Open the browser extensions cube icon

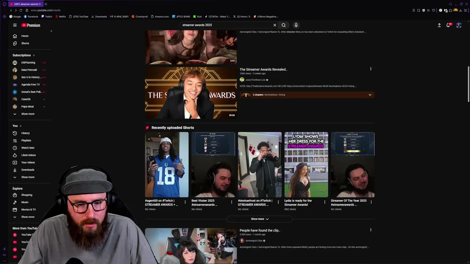[451, 10]
